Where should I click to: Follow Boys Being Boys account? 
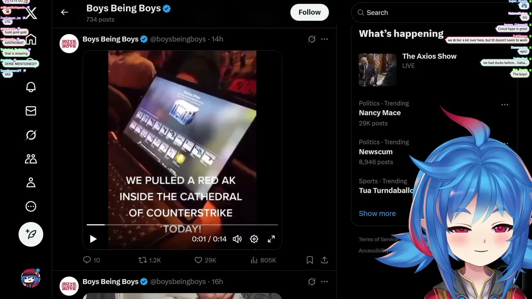point(310,12)
